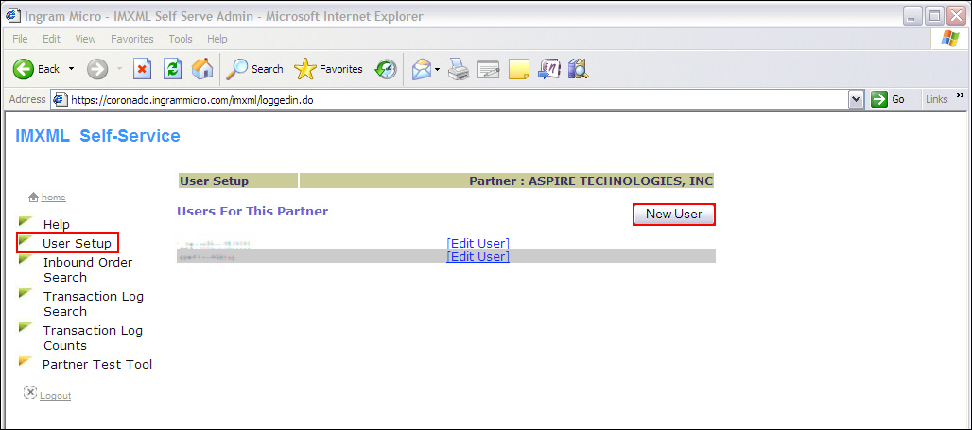972x430 pixels.
Task: Open the History clock icon
Action: [x=386, y=69]
